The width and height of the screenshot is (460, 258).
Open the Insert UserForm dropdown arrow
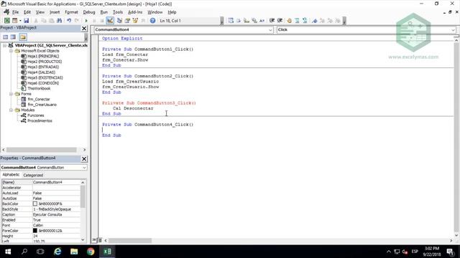(x=20, y=21)
